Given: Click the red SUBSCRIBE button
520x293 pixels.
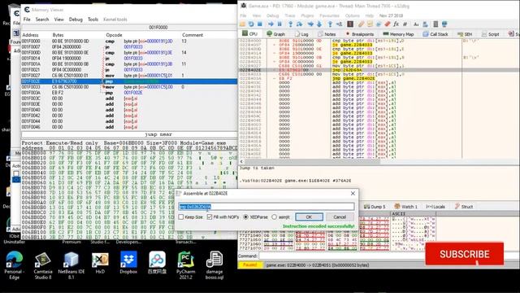Looking at the screenshot, I should [464, 254].
